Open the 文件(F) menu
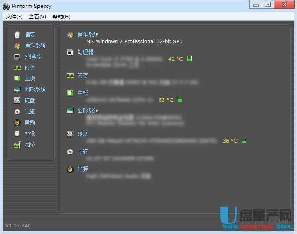Screen dimensions: 297x234 14,17
